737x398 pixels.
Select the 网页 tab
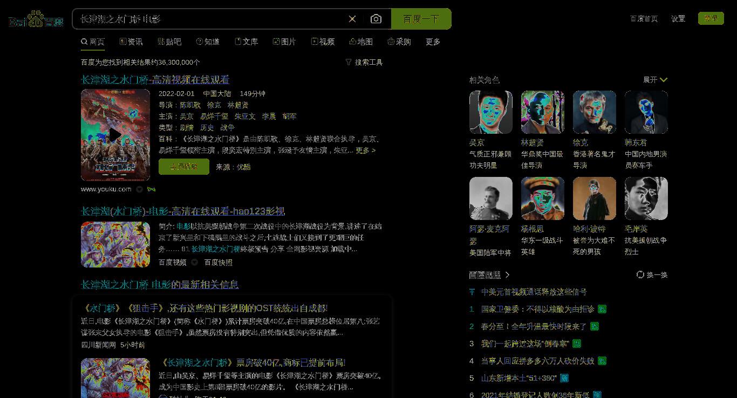coord(93,42)
